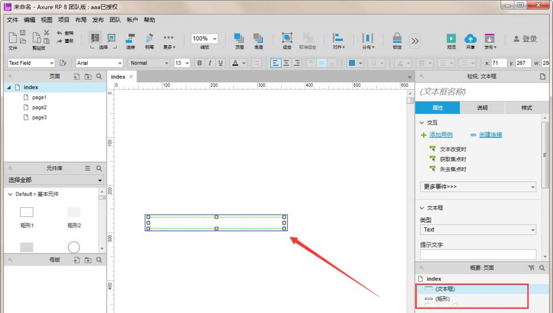
Task: Bring widget to front (顶层)
Action: 239,41
